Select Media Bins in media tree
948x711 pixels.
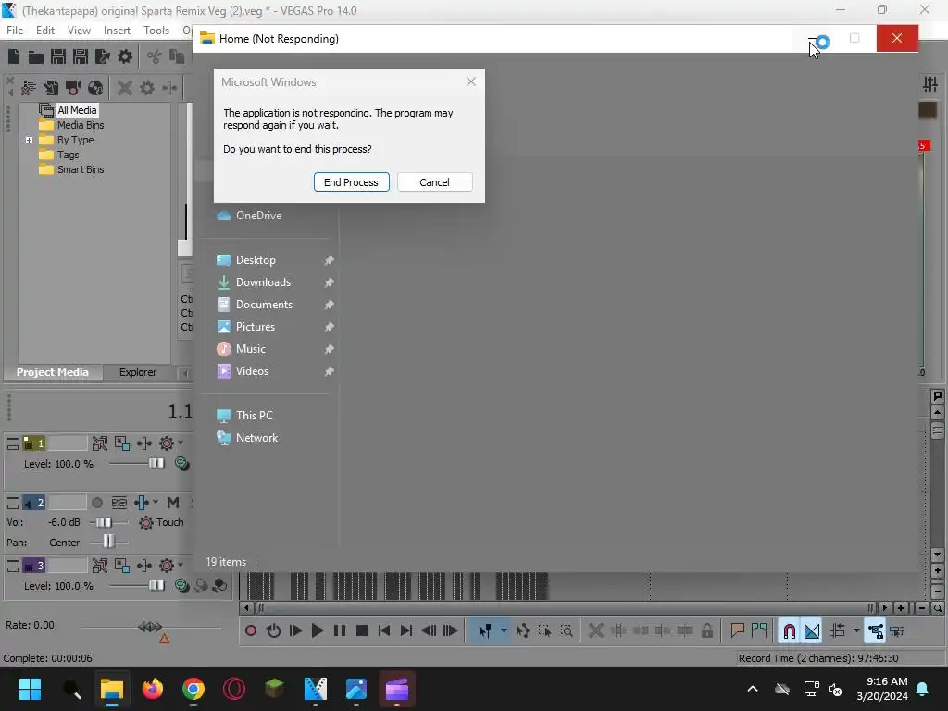click(81, 125)
